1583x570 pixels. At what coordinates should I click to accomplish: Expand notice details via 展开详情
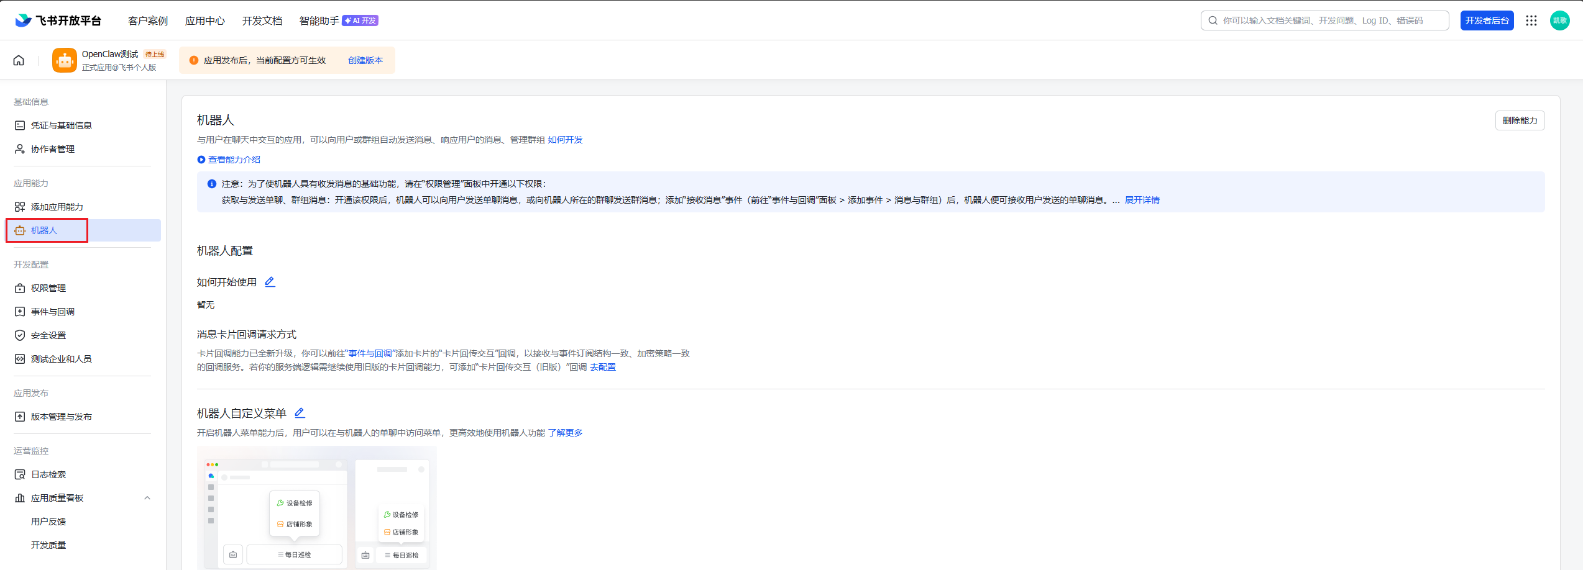pos(1142,200)
